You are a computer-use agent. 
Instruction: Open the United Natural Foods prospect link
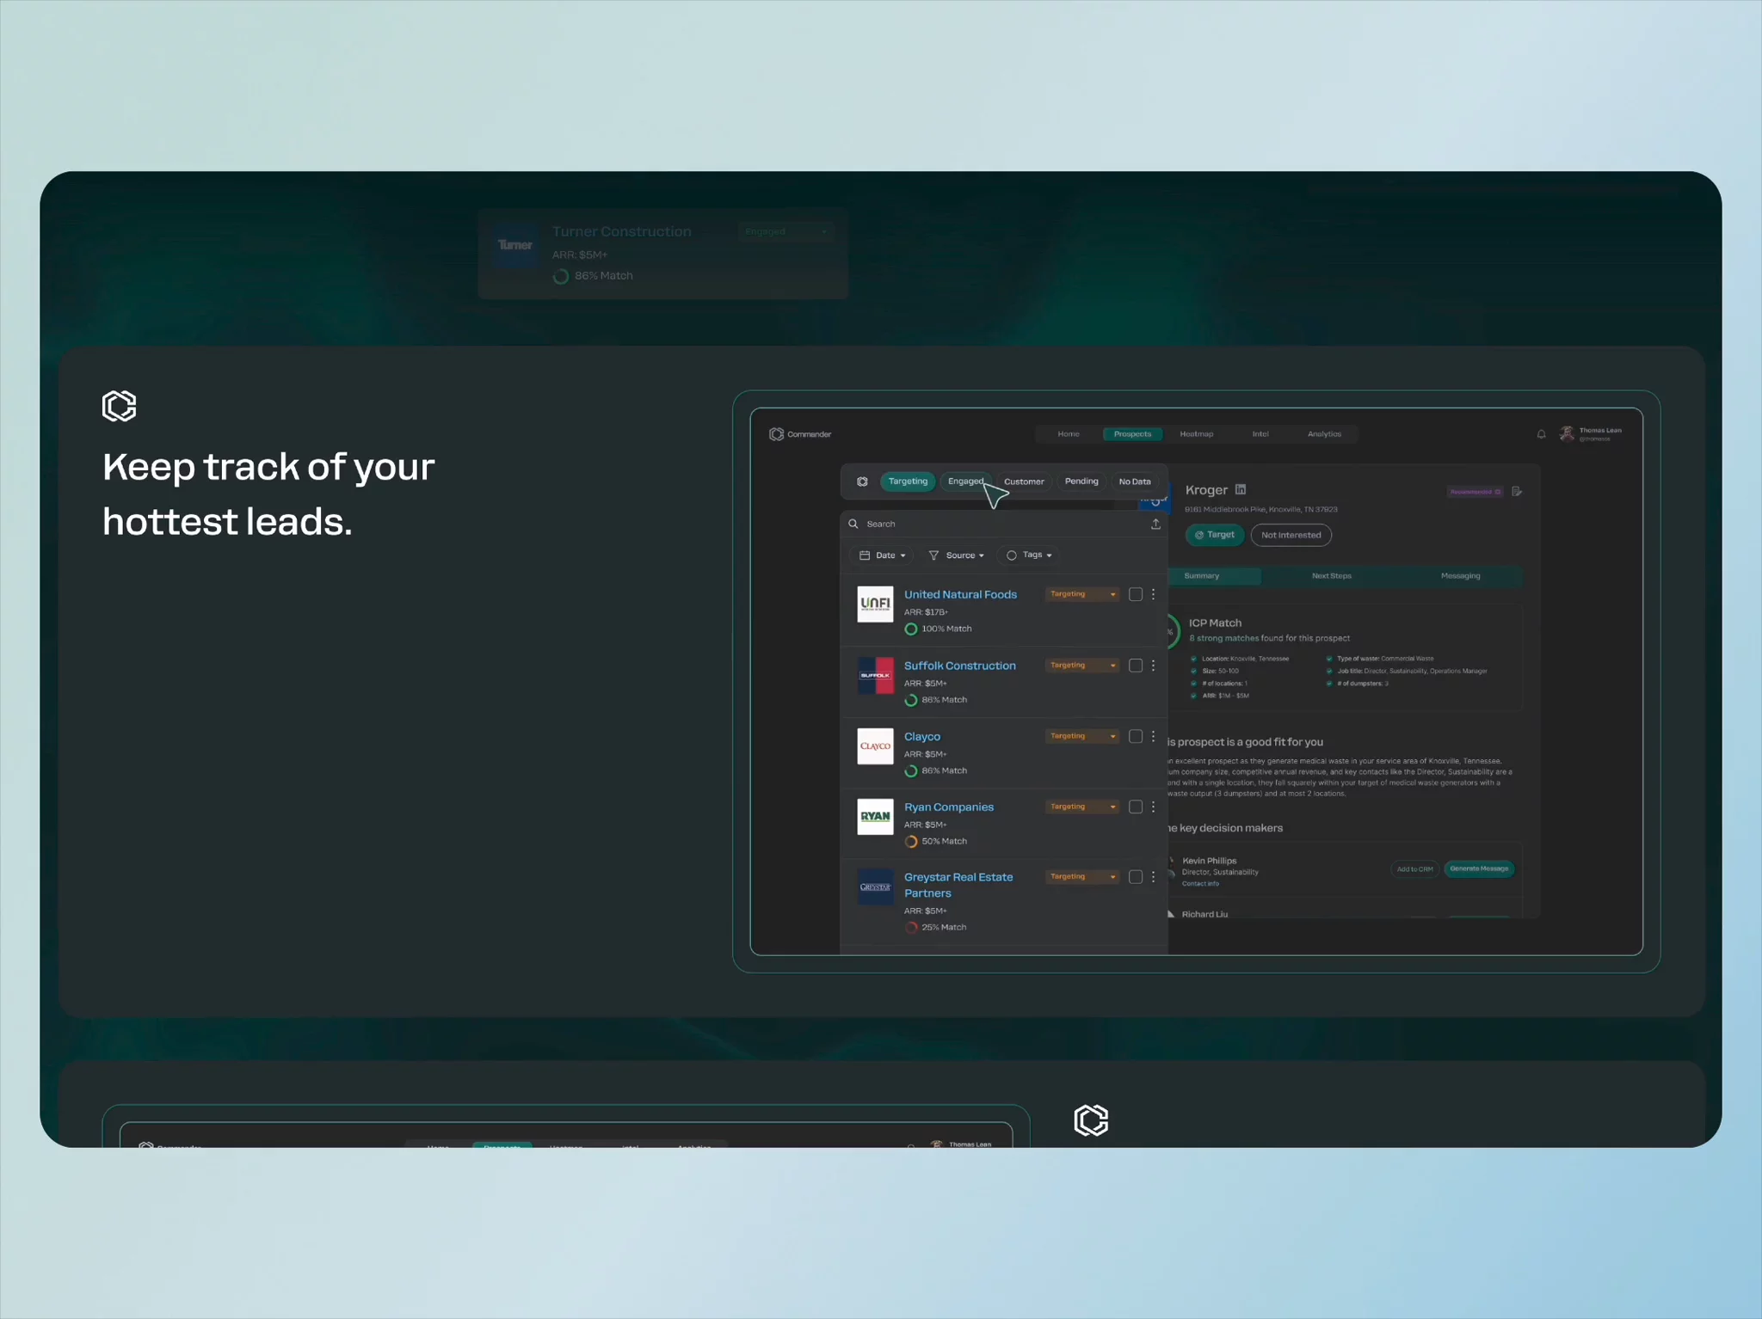[960, 594]
